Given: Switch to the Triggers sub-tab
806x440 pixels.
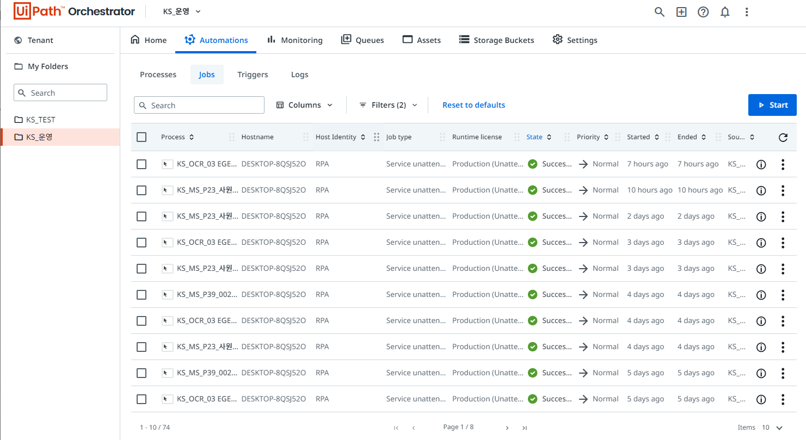Looking at the screenshot, I should pyautogui.click(x=253, y=75).
